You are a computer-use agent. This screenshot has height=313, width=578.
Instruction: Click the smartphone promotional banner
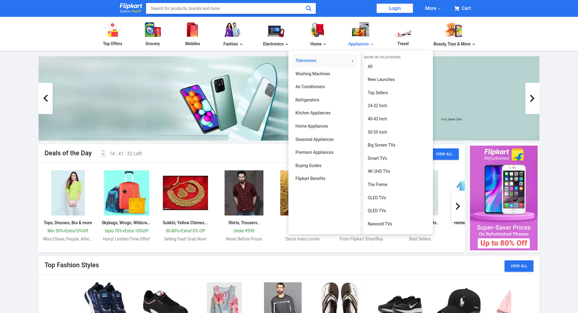[163, 98]
